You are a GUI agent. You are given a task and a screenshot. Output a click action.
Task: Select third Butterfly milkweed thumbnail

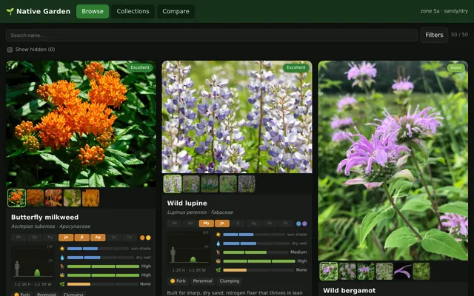53,198
